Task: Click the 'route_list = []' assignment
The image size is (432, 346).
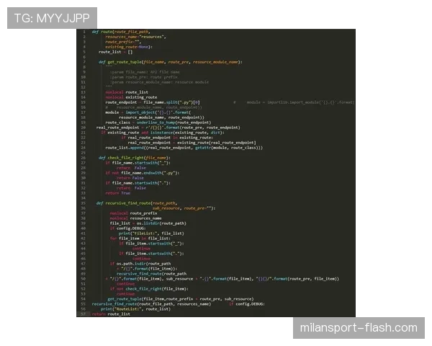Action: coord(115,52)
